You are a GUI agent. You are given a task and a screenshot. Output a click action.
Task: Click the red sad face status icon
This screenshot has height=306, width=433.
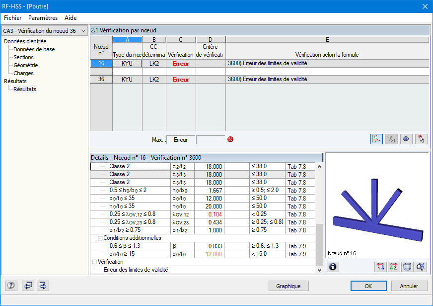(x=230, y=139)
